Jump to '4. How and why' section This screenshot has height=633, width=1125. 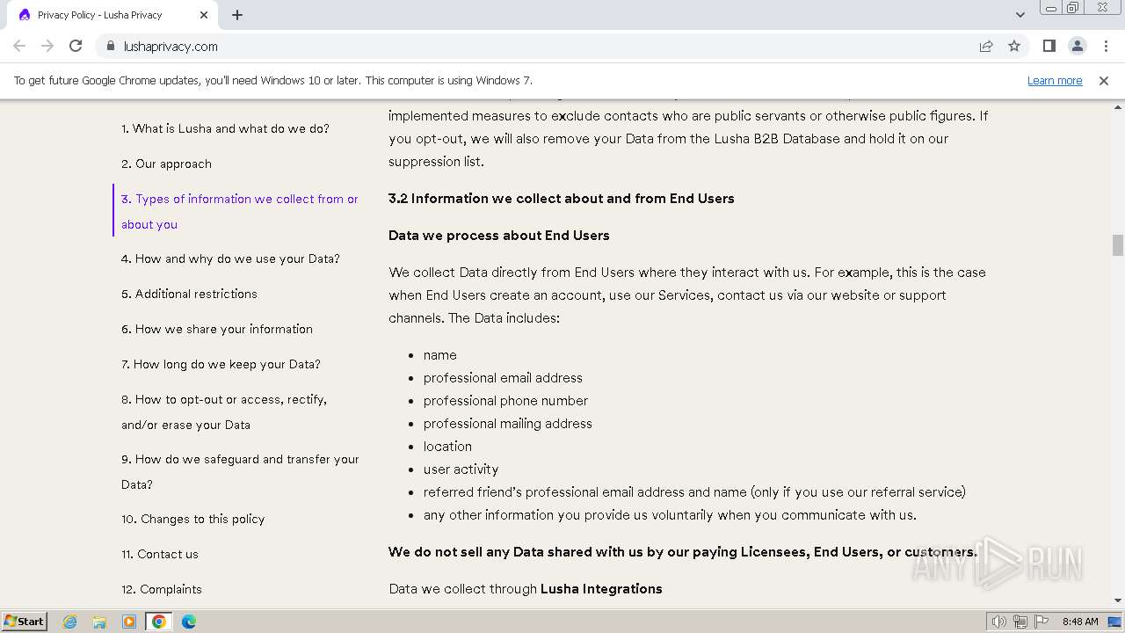[x=230, y=258]
